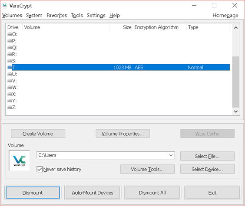Exit VeraCrypt with the Exit button
The width and height of the screenshot is (245, 206).
pos(212,193)
